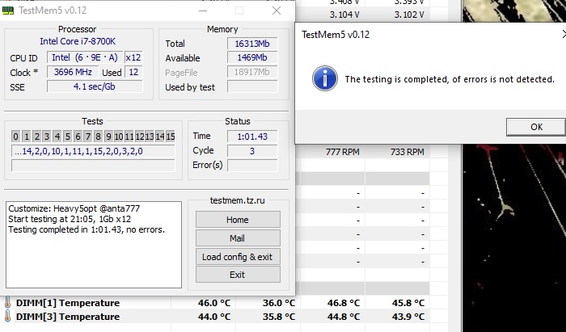The width and height of the screenshot is (566, 332).
Task: Click Load config & exit button
Action: 238,257
